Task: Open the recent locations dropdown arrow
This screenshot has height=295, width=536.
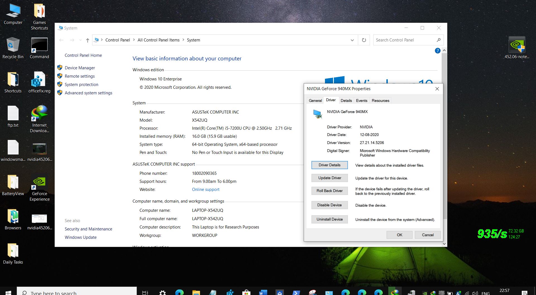Action: tap(80, 40)
